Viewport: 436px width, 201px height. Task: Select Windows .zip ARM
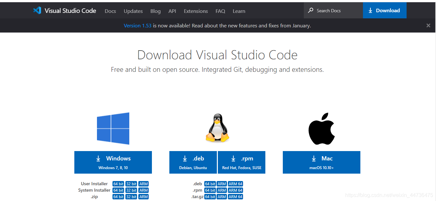144,197
